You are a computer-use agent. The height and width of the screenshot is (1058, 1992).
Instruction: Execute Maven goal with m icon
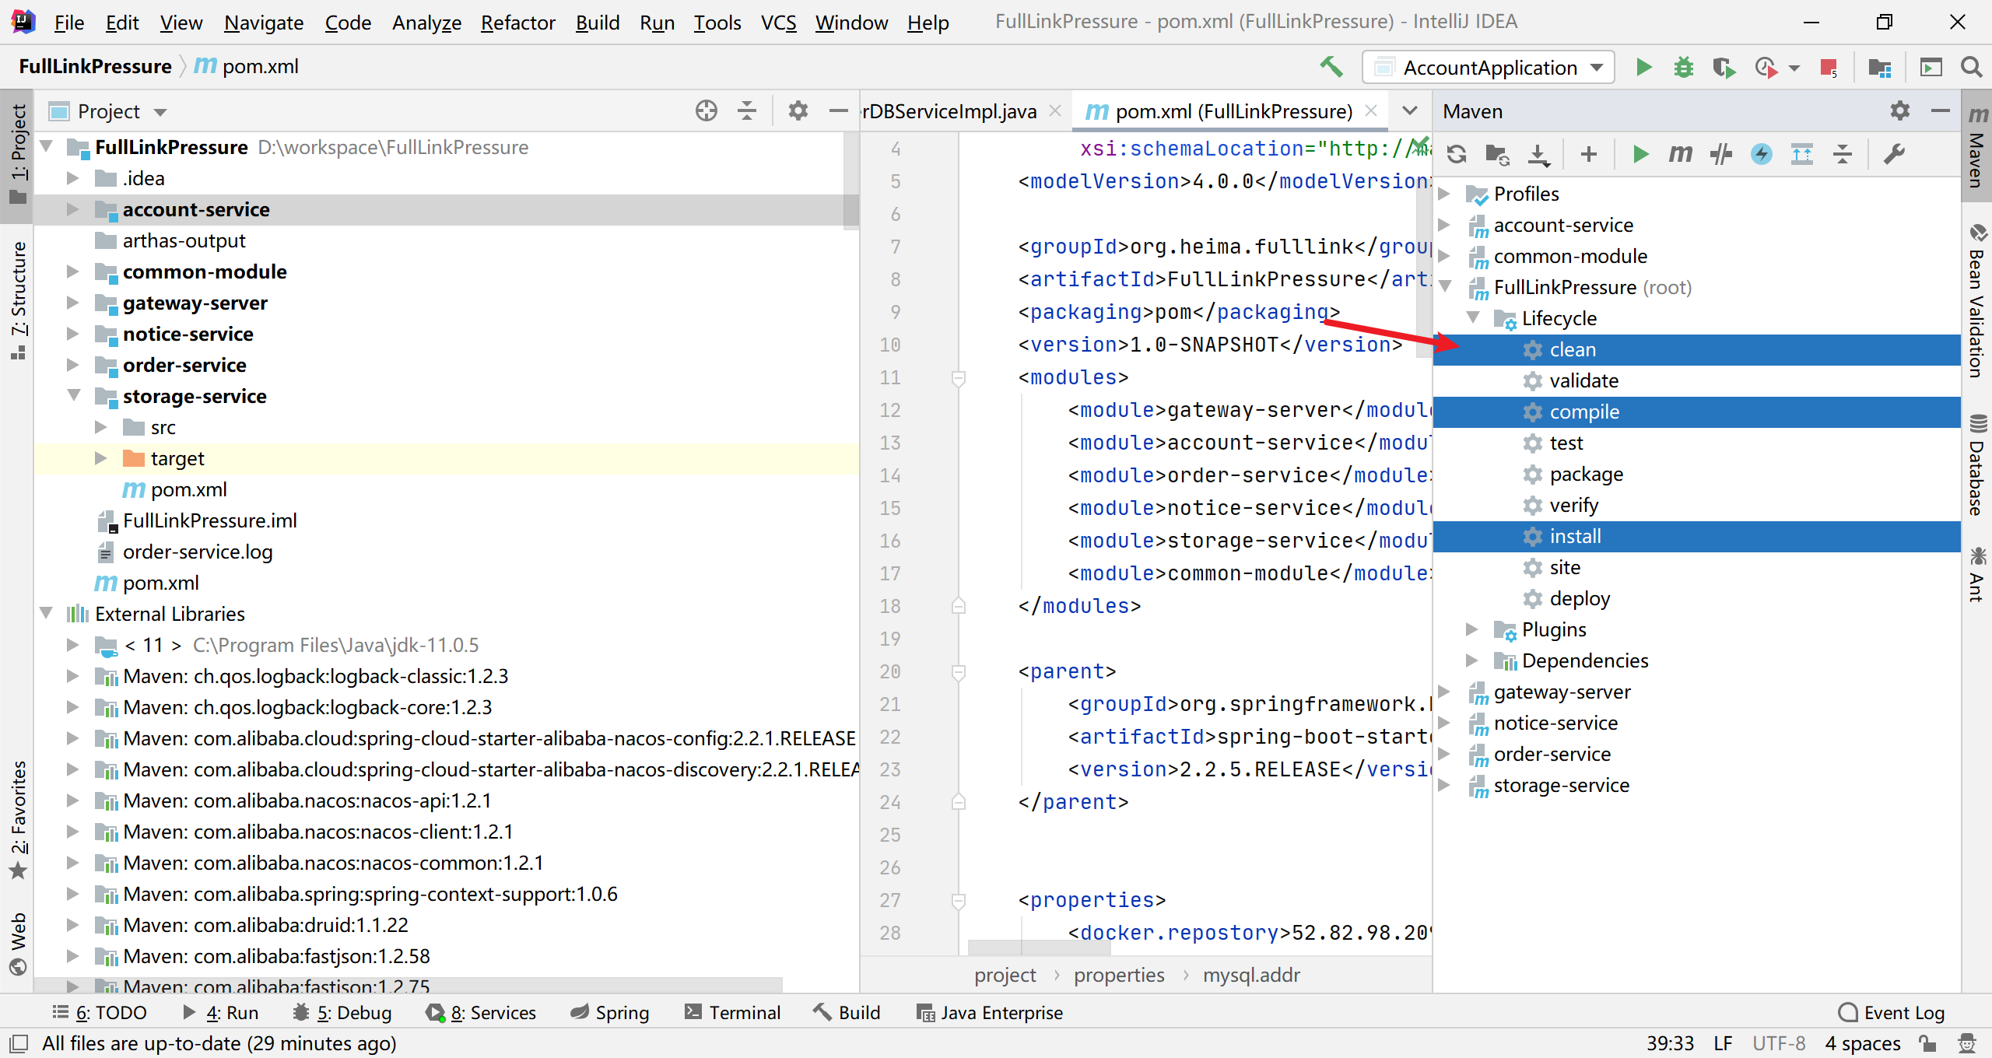1681,154
